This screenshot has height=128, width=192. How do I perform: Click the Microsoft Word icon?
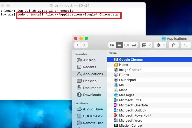click(116, 121)
